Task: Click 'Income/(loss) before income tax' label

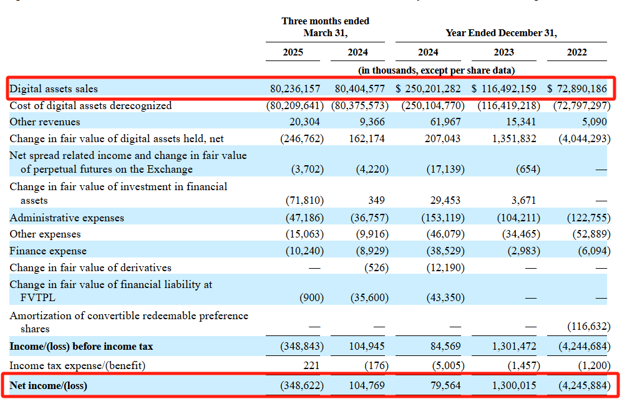Action: (x=81, y=346)
